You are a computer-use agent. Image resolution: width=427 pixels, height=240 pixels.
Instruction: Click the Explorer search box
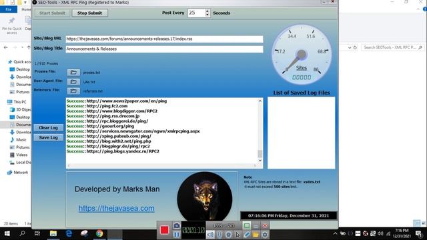(x=392, y=47)
